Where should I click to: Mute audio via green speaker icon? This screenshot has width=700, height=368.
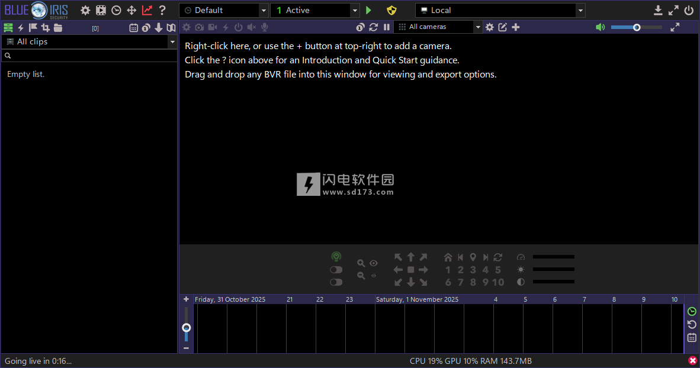tap(601, 27)
